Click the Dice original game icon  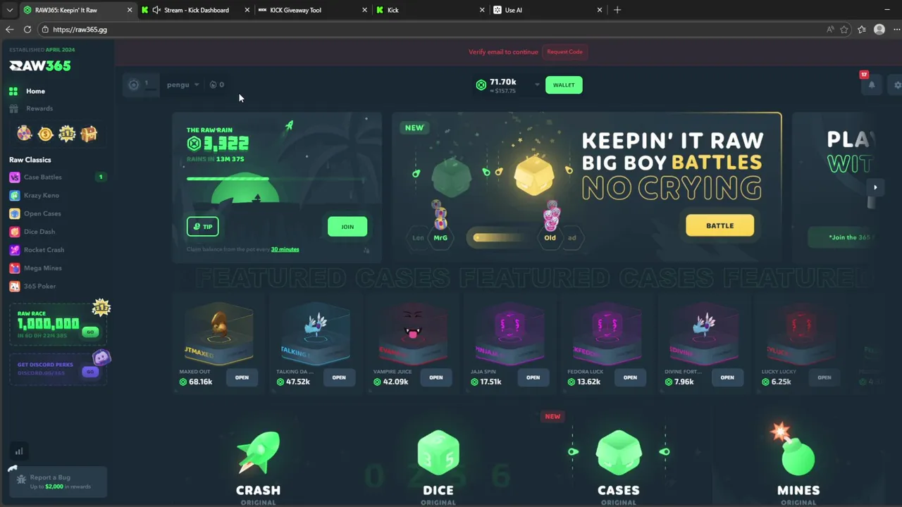point(438,452)
